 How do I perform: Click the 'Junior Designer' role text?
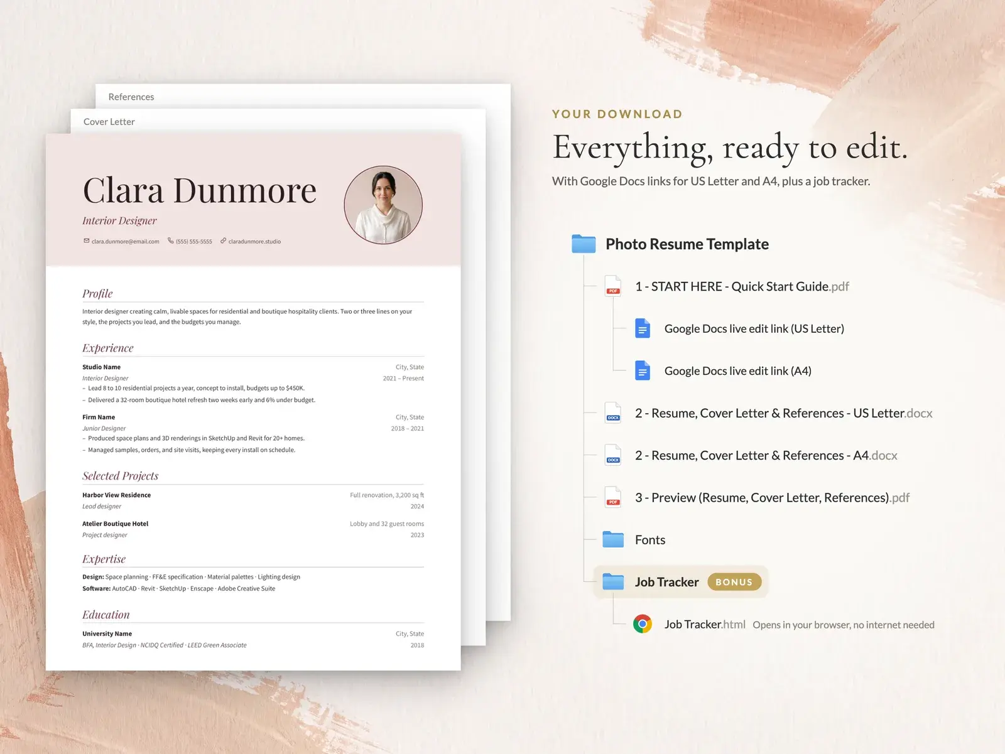[104, 429]
